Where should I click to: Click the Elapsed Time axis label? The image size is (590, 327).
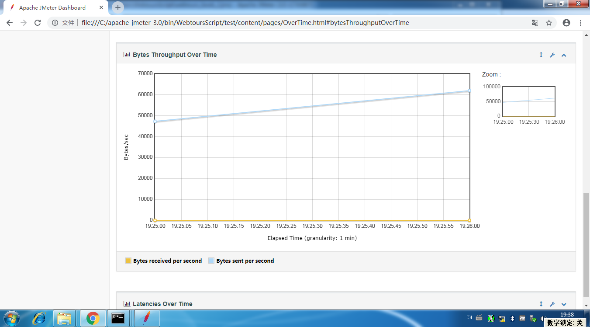(x=312, y=238)
